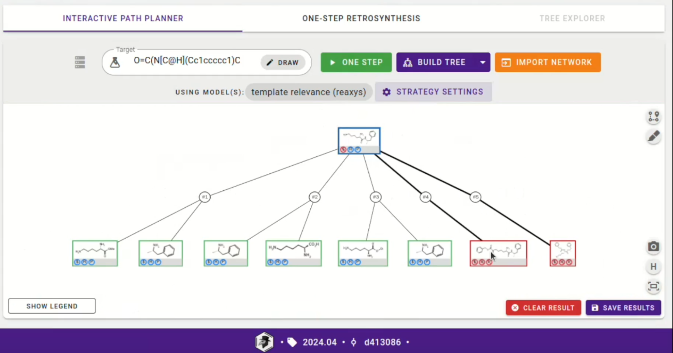Click the fullscreen/fit icon bottom right sidebar
The image size is (673, 353).
point(653,286)
